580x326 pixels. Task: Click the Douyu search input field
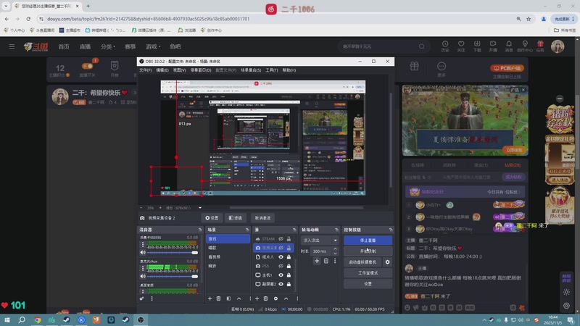(x=378, y=46)
